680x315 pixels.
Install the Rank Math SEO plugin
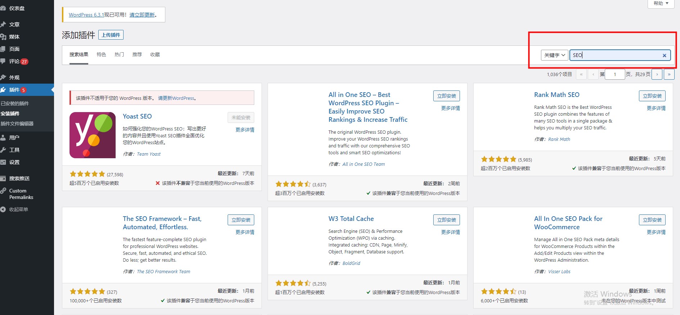tap(652, 96)
